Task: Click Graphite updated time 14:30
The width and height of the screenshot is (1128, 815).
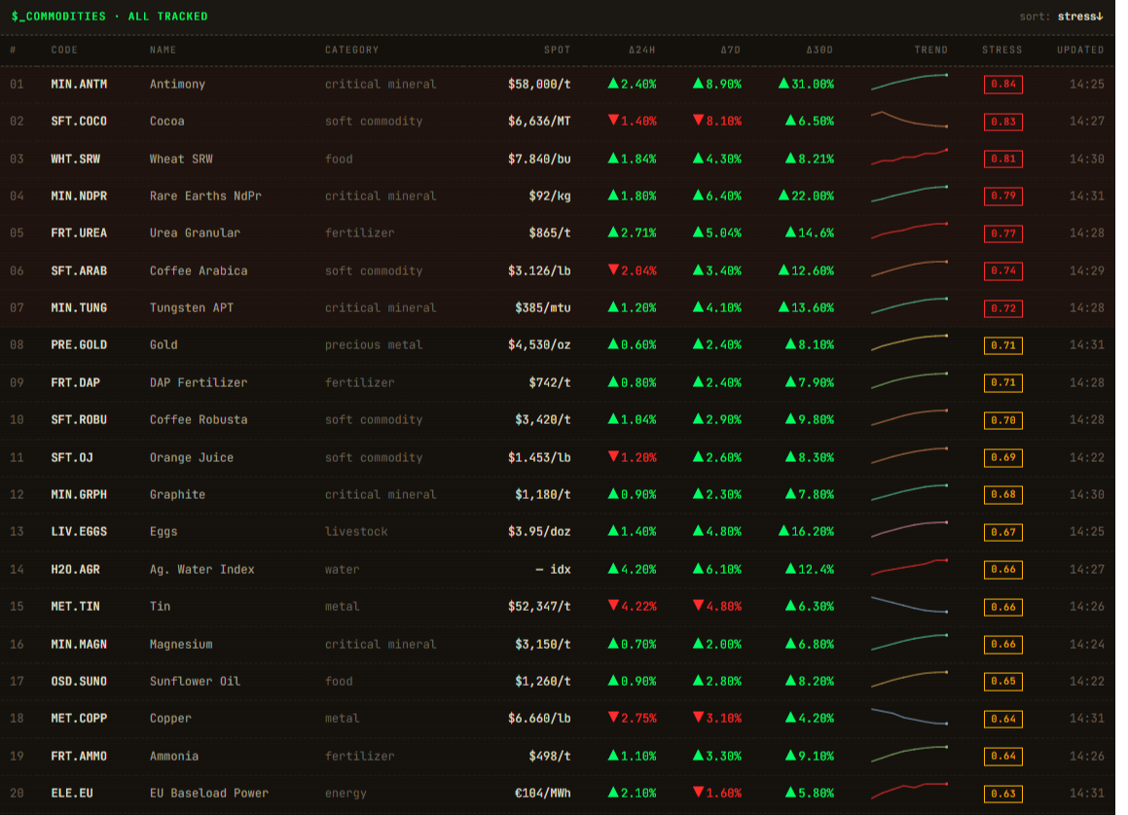Action: click(x=1086, y=494)
